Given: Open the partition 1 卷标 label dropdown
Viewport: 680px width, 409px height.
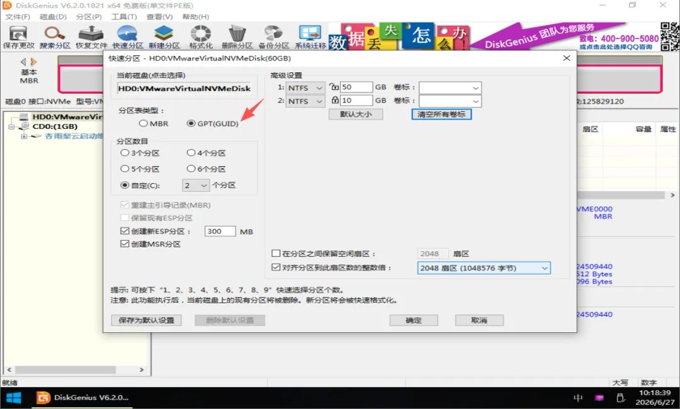Looking at the screenshot, I should coord(450,87).
